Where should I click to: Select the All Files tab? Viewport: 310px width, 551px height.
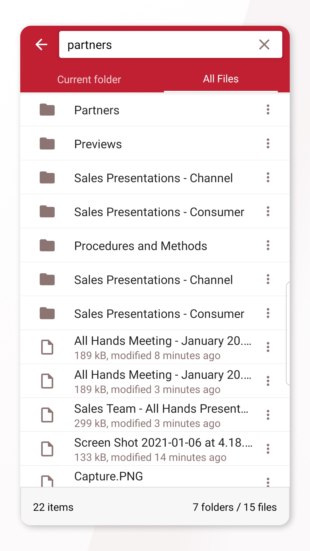click(221, 79)
